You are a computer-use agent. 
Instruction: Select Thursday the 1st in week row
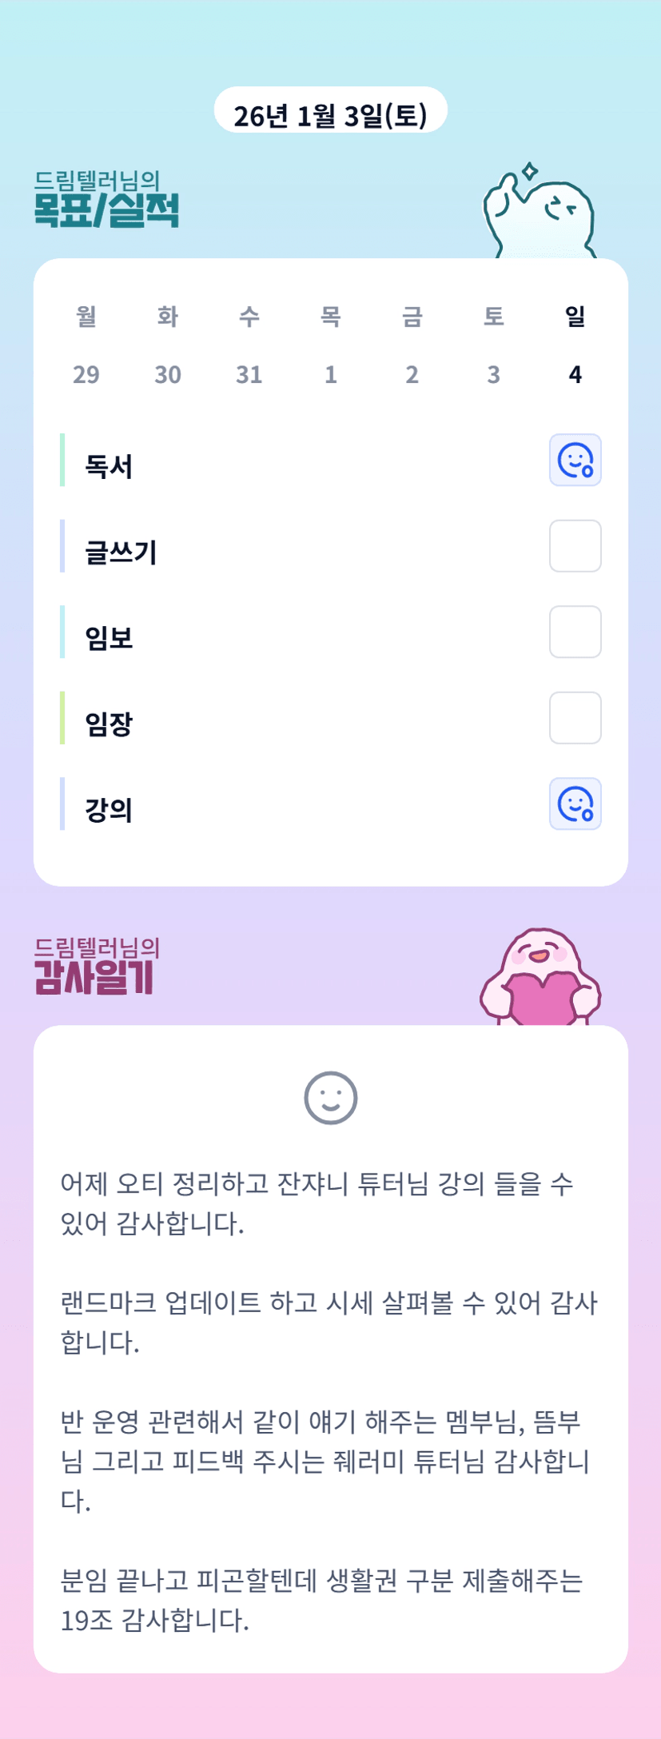(x=331, y=374)
